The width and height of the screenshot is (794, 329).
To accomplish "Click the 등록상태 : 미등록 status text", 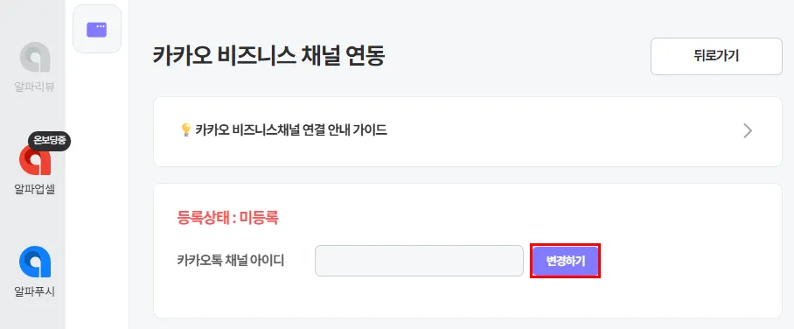I will point(228,218).
